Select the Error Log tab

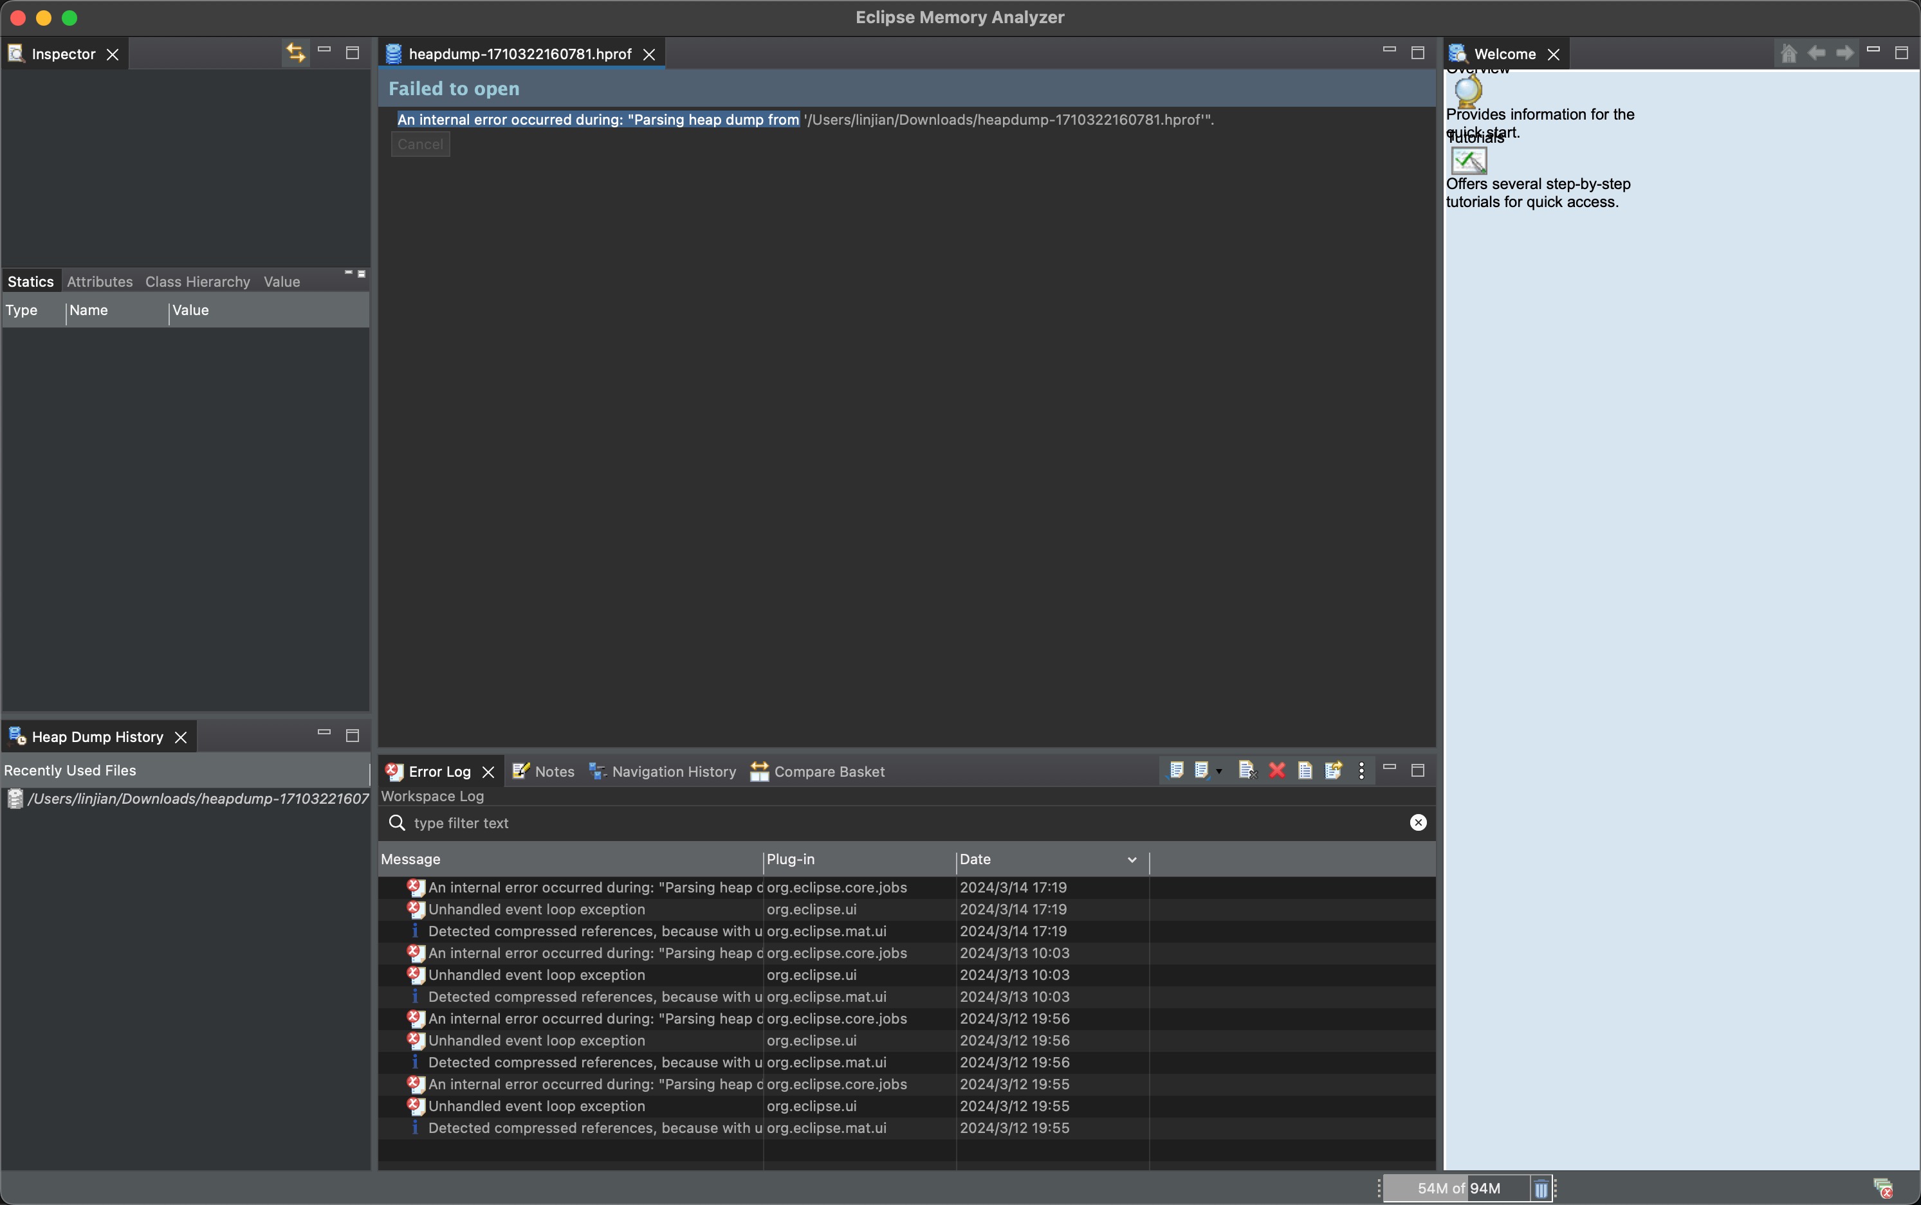(x=439, y=772)
